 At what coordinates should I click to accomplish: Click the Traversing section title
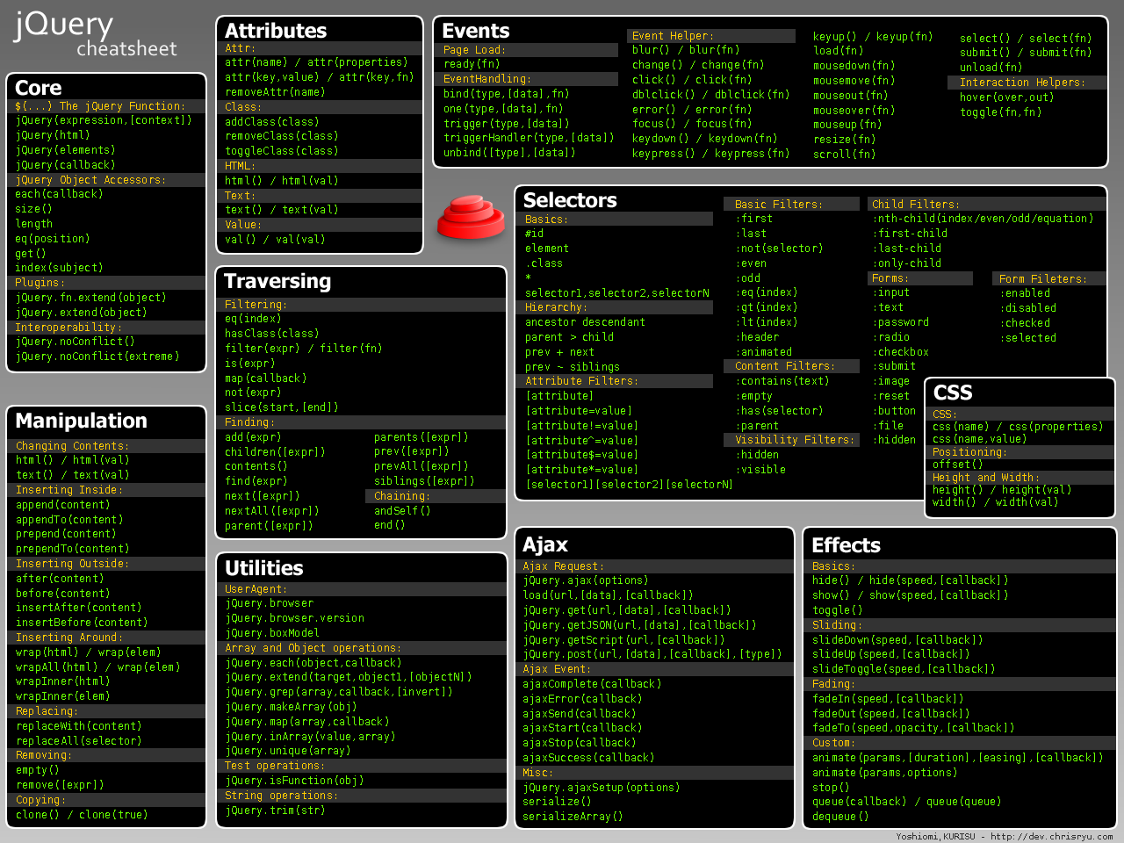277,281
